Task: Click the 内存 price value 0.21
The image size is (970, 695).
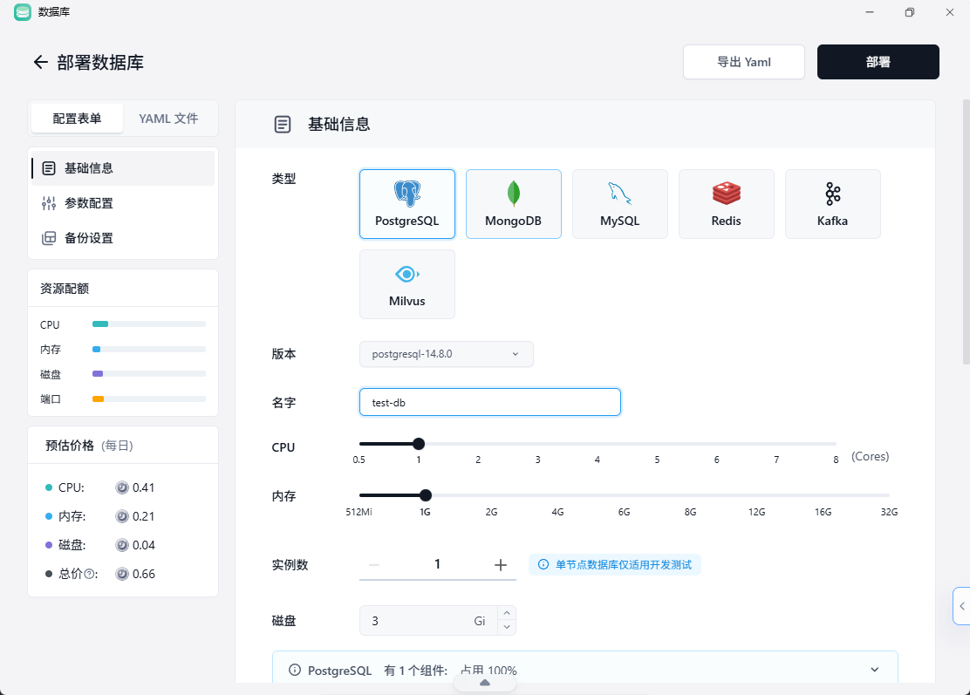Action: (x=144, y=516)
